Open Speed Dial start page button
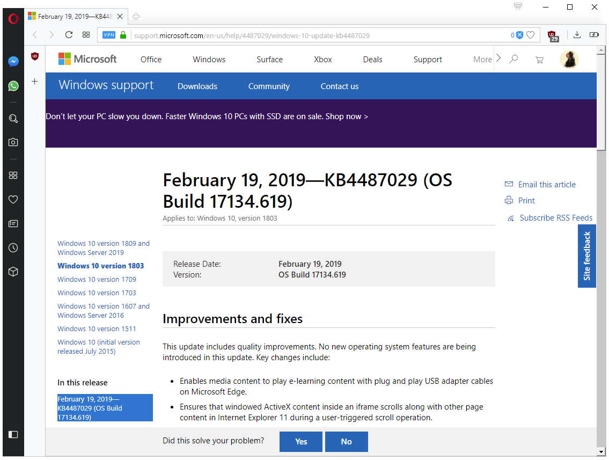The height and width of the screenshot is (460, 609). [x=86, y=34]
